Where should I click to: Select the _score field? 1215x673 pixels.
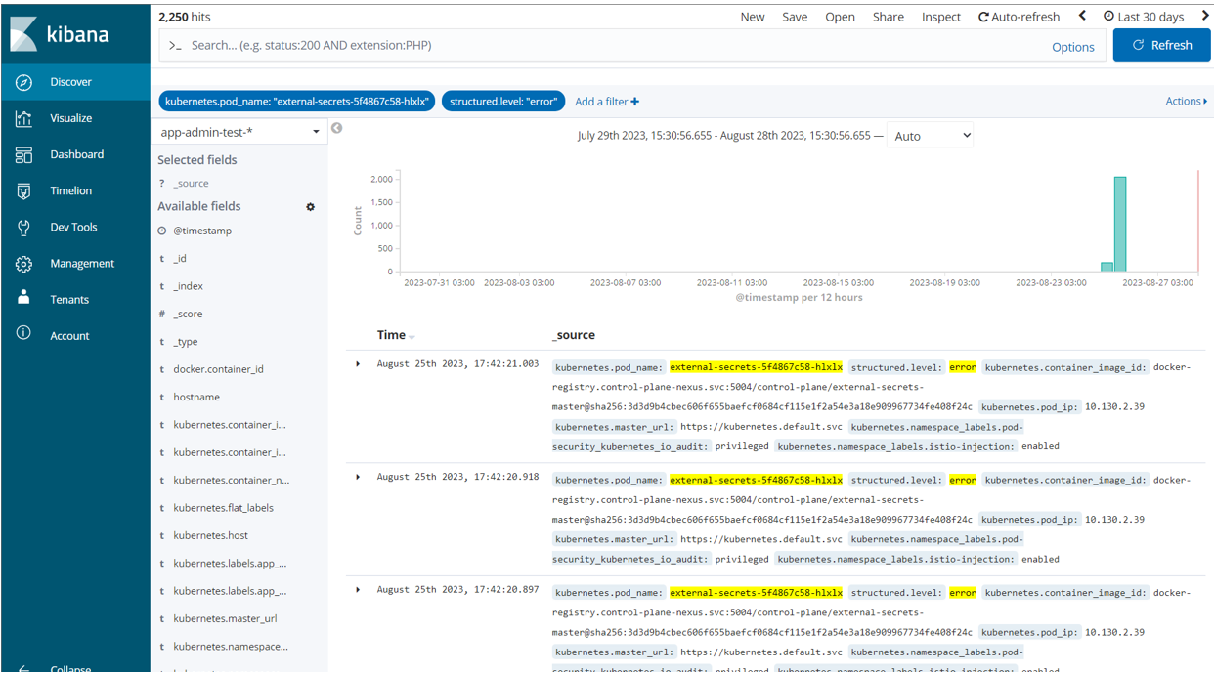click(x=188, y=315)
